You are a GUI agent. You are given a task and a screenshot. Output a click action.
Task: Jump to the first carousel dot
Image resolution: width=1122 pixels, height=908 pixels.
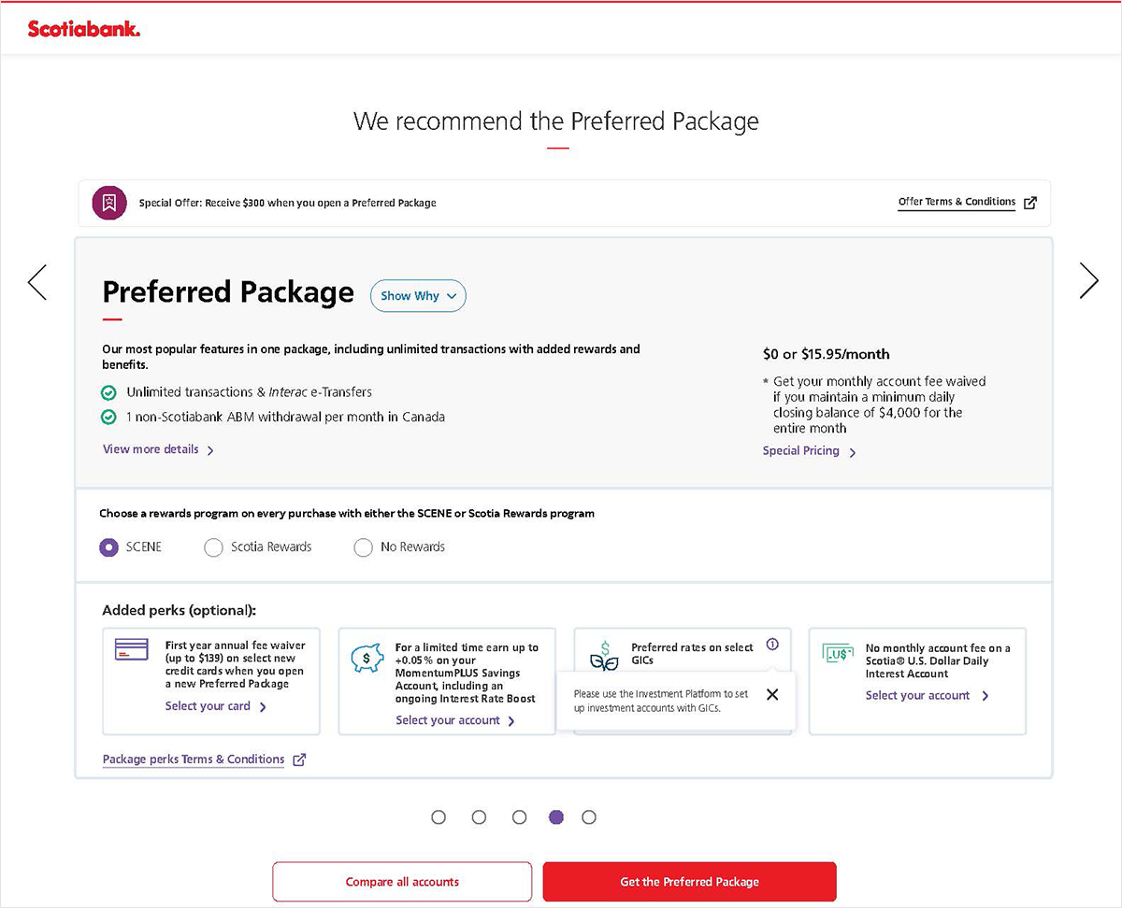tap(439, 817)
